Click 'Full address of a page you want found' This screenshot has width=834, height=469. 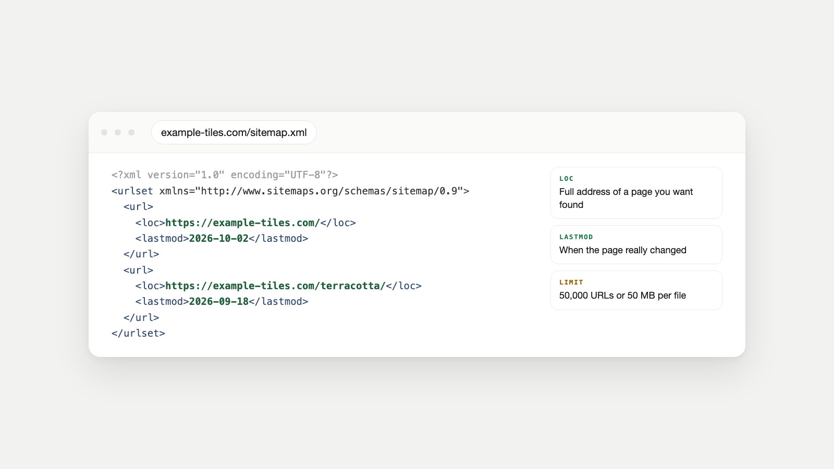(626, 198)
